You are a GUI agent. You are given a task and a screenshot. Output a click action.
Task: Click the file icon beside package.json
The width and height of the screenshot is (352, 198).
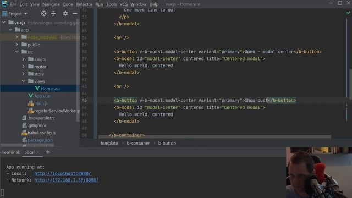[x=24, y=140]
